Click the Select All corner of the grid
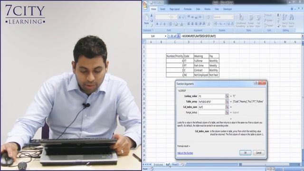The image size is (304, 171). pyautogui.click(x=144, y=42)
